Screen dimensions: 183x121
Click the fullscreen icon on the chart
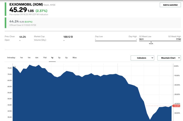tap(15, 67)
